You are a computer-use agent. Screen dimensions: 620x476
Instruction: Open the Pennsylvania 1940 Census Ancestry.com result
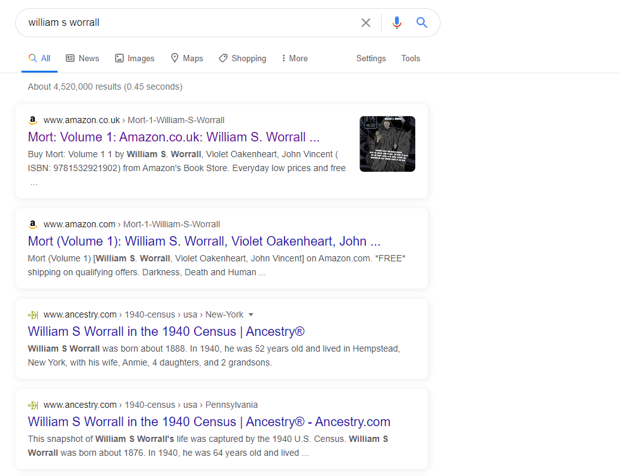209,422
